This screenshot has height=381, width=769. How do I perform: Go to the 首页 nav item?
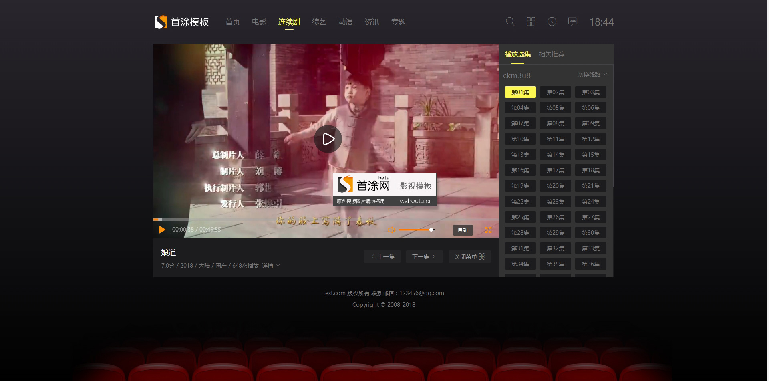(x=233, y=22)
